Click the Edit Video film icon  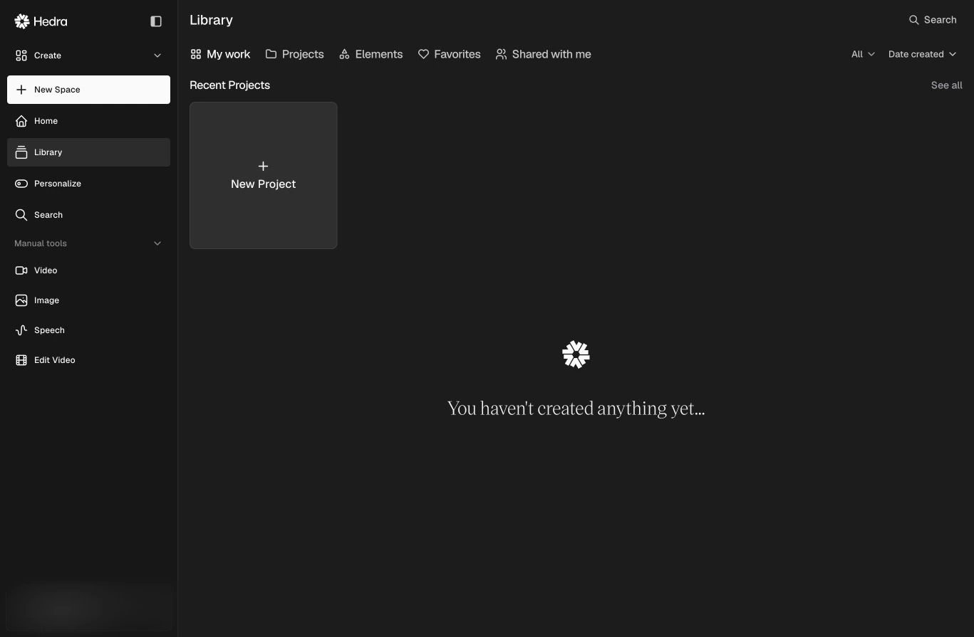coord(21,360)
